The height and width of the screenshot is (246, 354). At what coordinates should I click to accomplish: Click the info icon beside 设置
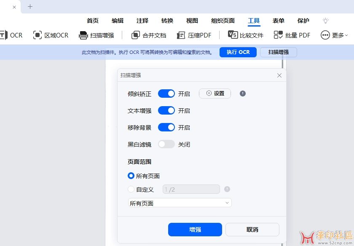[243, 94]
